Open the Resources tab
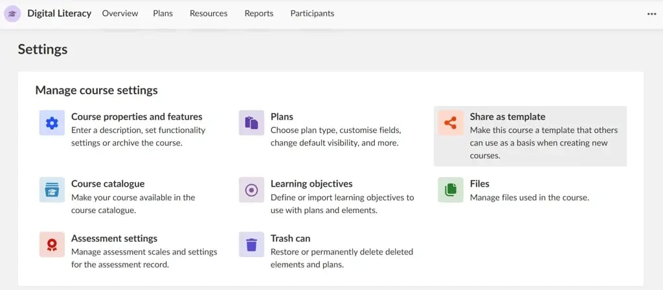The height and width of the screenshot is (290, 663). 208,14
